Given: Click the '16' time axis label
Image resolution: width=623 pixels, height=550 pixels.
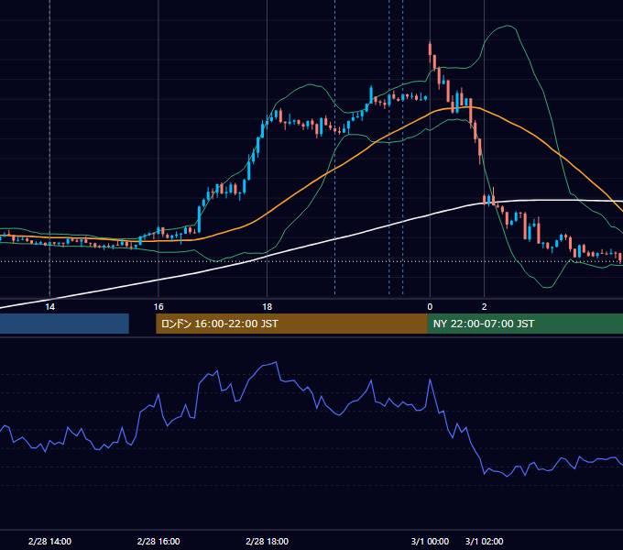Looking at the screenshot, I should (158, 307).
